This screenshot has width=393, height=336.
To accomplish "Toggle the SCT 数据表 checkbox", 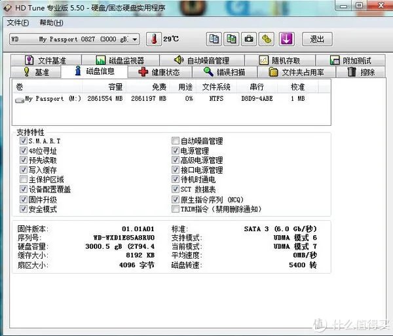I will 176,189.
